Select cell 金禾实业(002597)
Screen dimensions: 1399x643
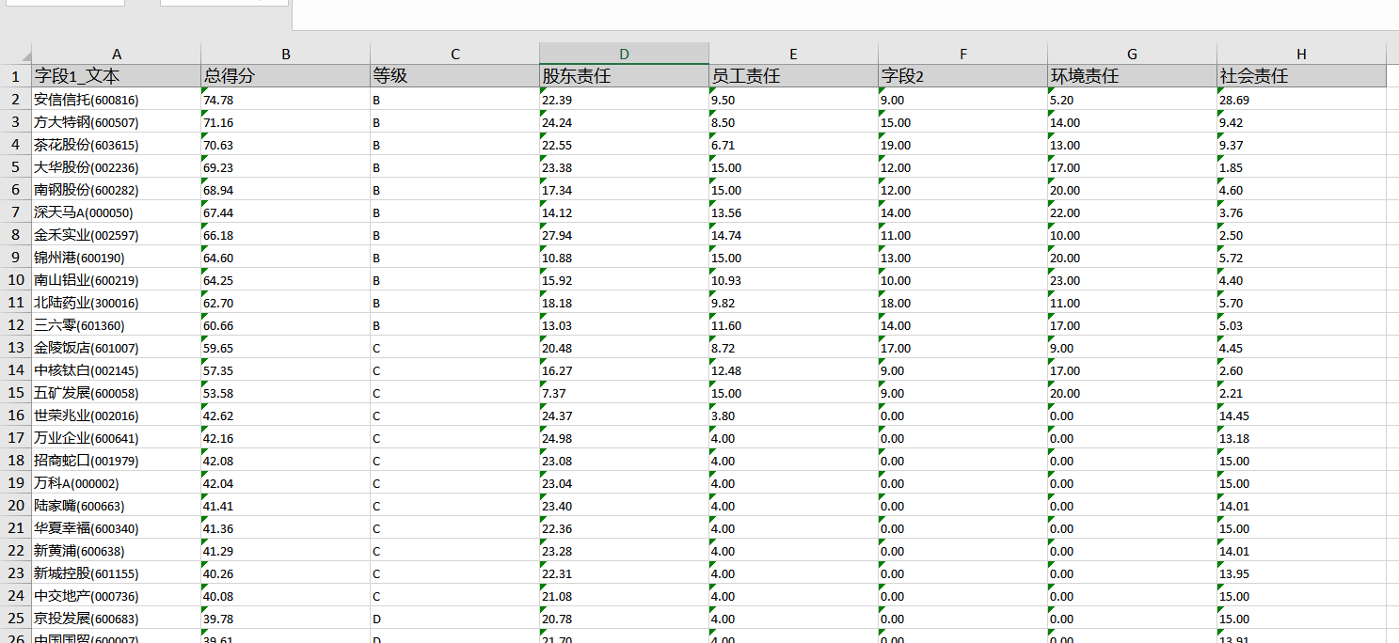[x=117, y=234]
